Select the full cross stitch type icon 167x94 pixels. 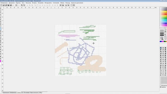pyautogui.click(x=161, y=48)
